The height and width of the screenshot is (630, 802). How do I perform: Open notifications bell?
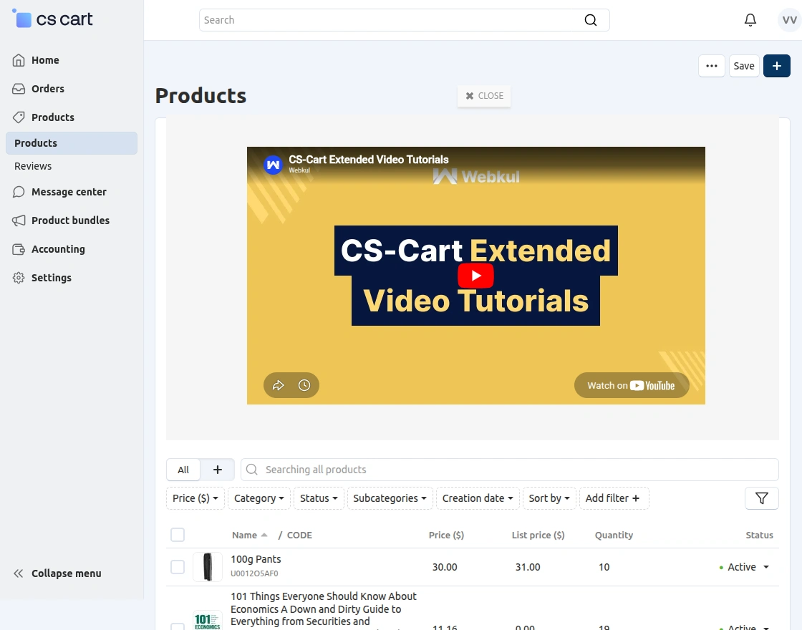click(x=750, y=20)
